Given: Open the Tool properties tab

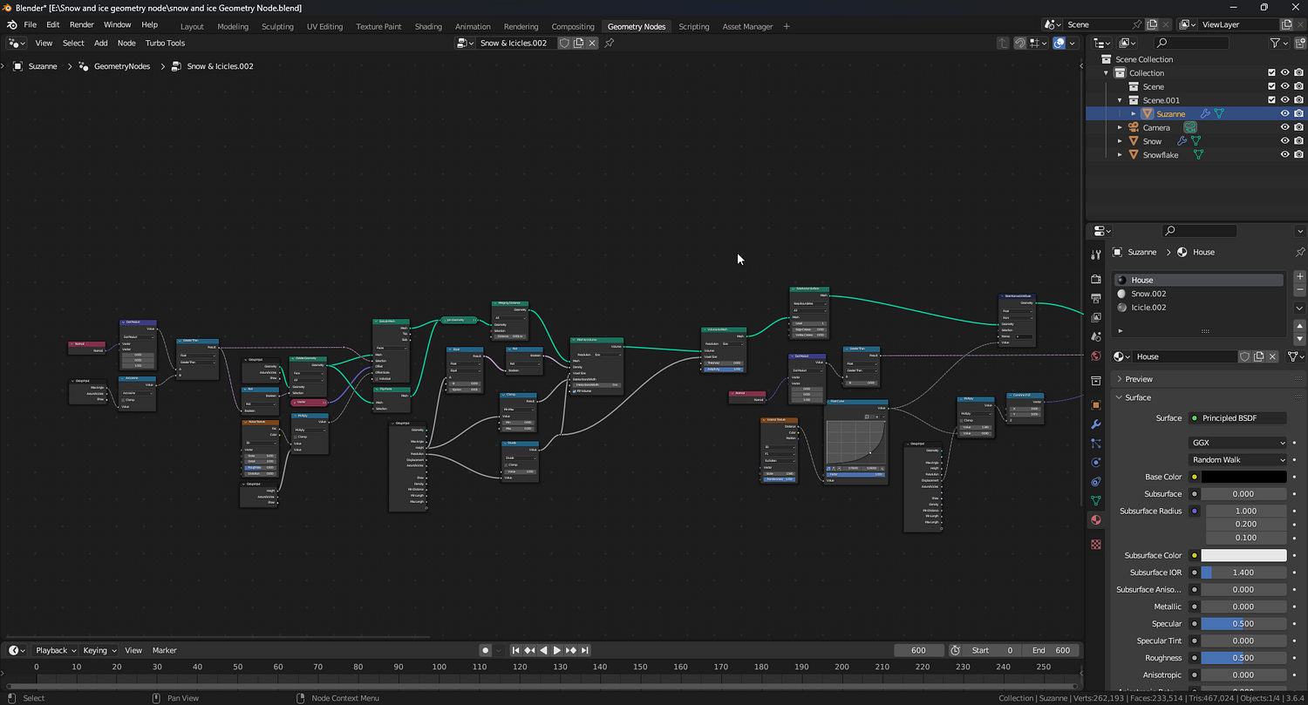Looking at the screenshot, I should click(1096, 254).
